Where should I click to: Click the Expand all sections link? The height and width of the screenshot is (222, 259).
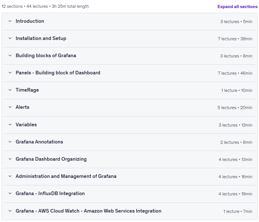237,7
